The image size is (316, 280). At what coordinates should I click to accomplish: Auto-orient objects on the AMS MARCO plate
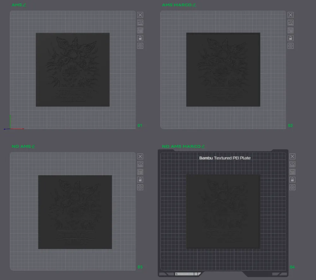[x=291, y=23]
